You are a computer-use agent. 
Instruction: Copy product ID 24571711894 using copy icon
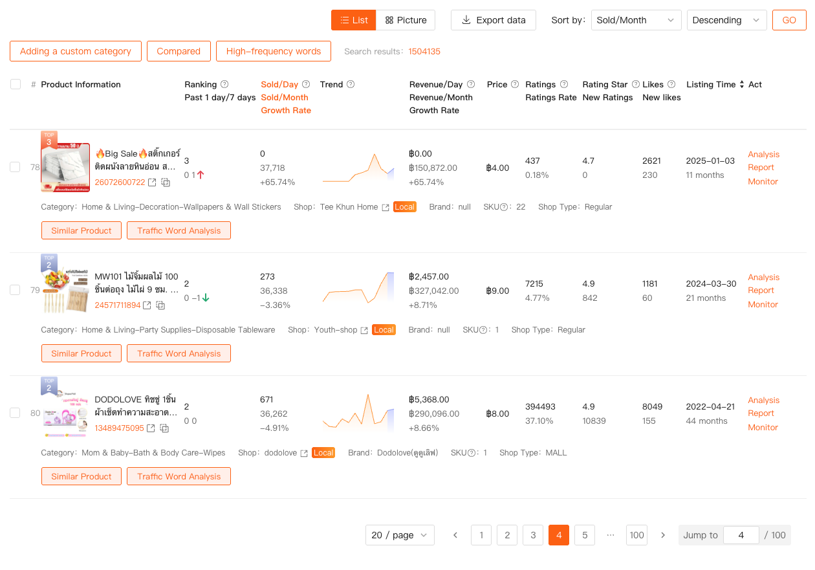coord(160,305)
